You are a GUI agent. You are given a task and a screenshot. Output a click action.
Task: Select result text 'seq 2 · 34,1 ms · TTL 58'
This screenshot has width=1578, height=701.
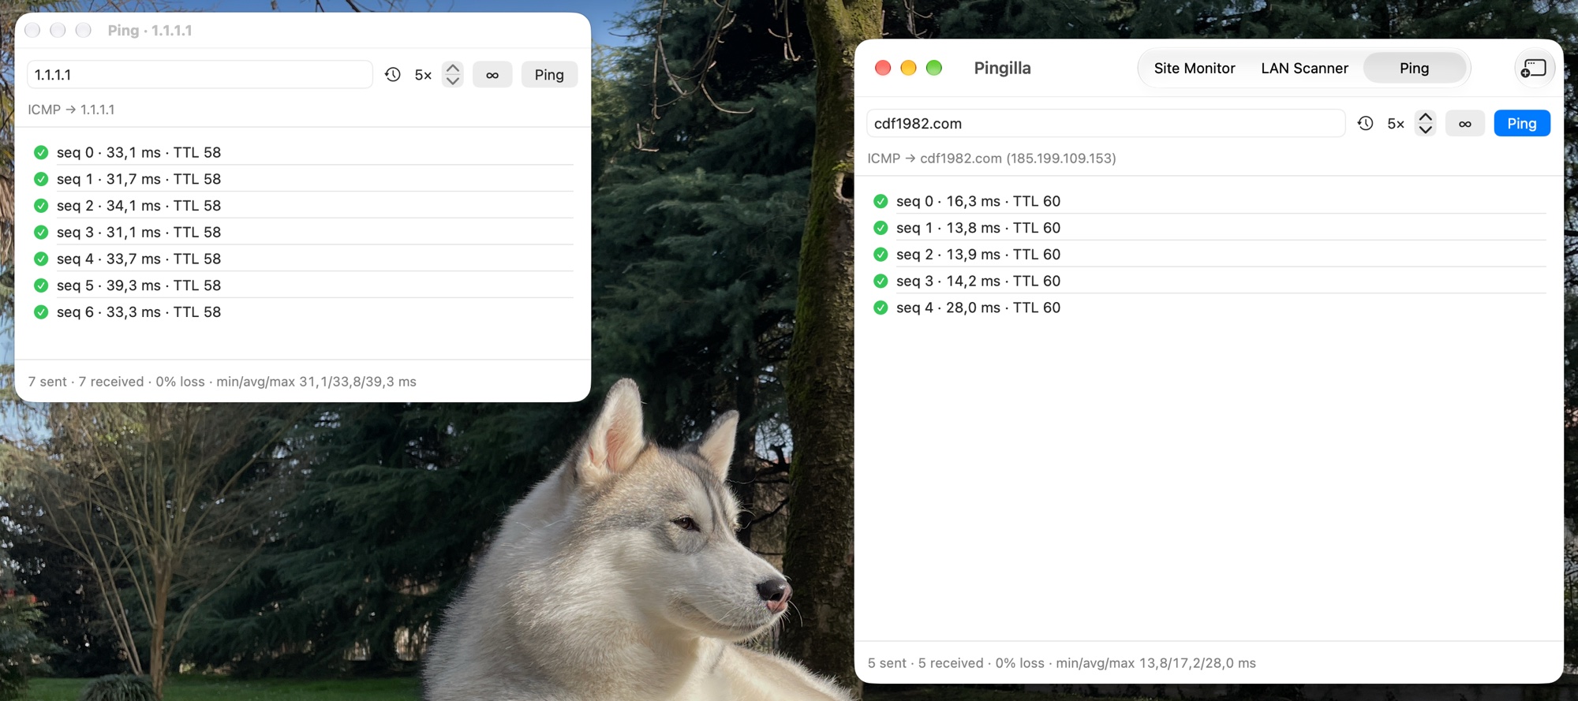click(139, 206)
